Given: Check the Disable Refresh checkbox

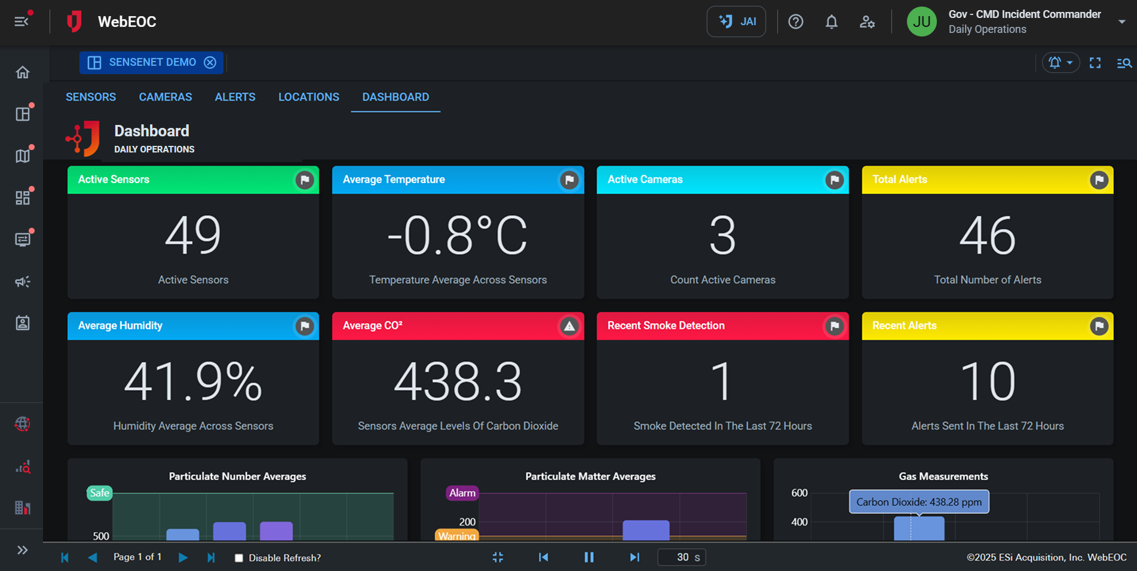Looking at the screenshot, I should coord(239,558).
